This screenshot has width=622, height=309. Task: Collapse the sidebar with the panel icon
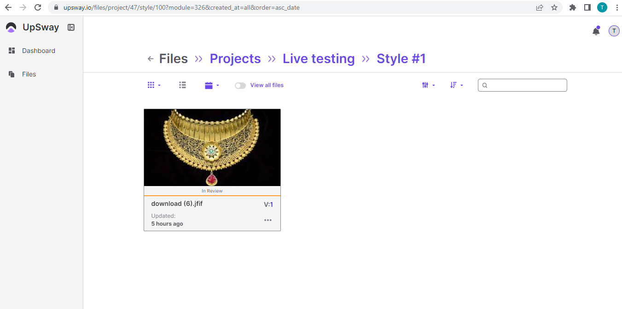pos(71,27)
